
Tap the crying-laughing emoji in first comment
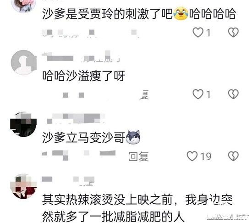coord(181,13)
